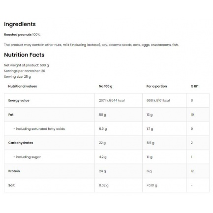Click the Serving size 25 g line
This screenshot has height=213, width=213.
(x=17, y=77)
